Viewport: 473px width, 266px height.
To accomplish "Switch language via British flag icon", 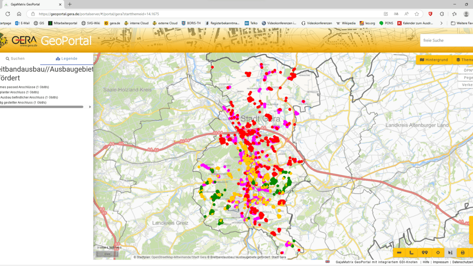I will coord(328,262).
